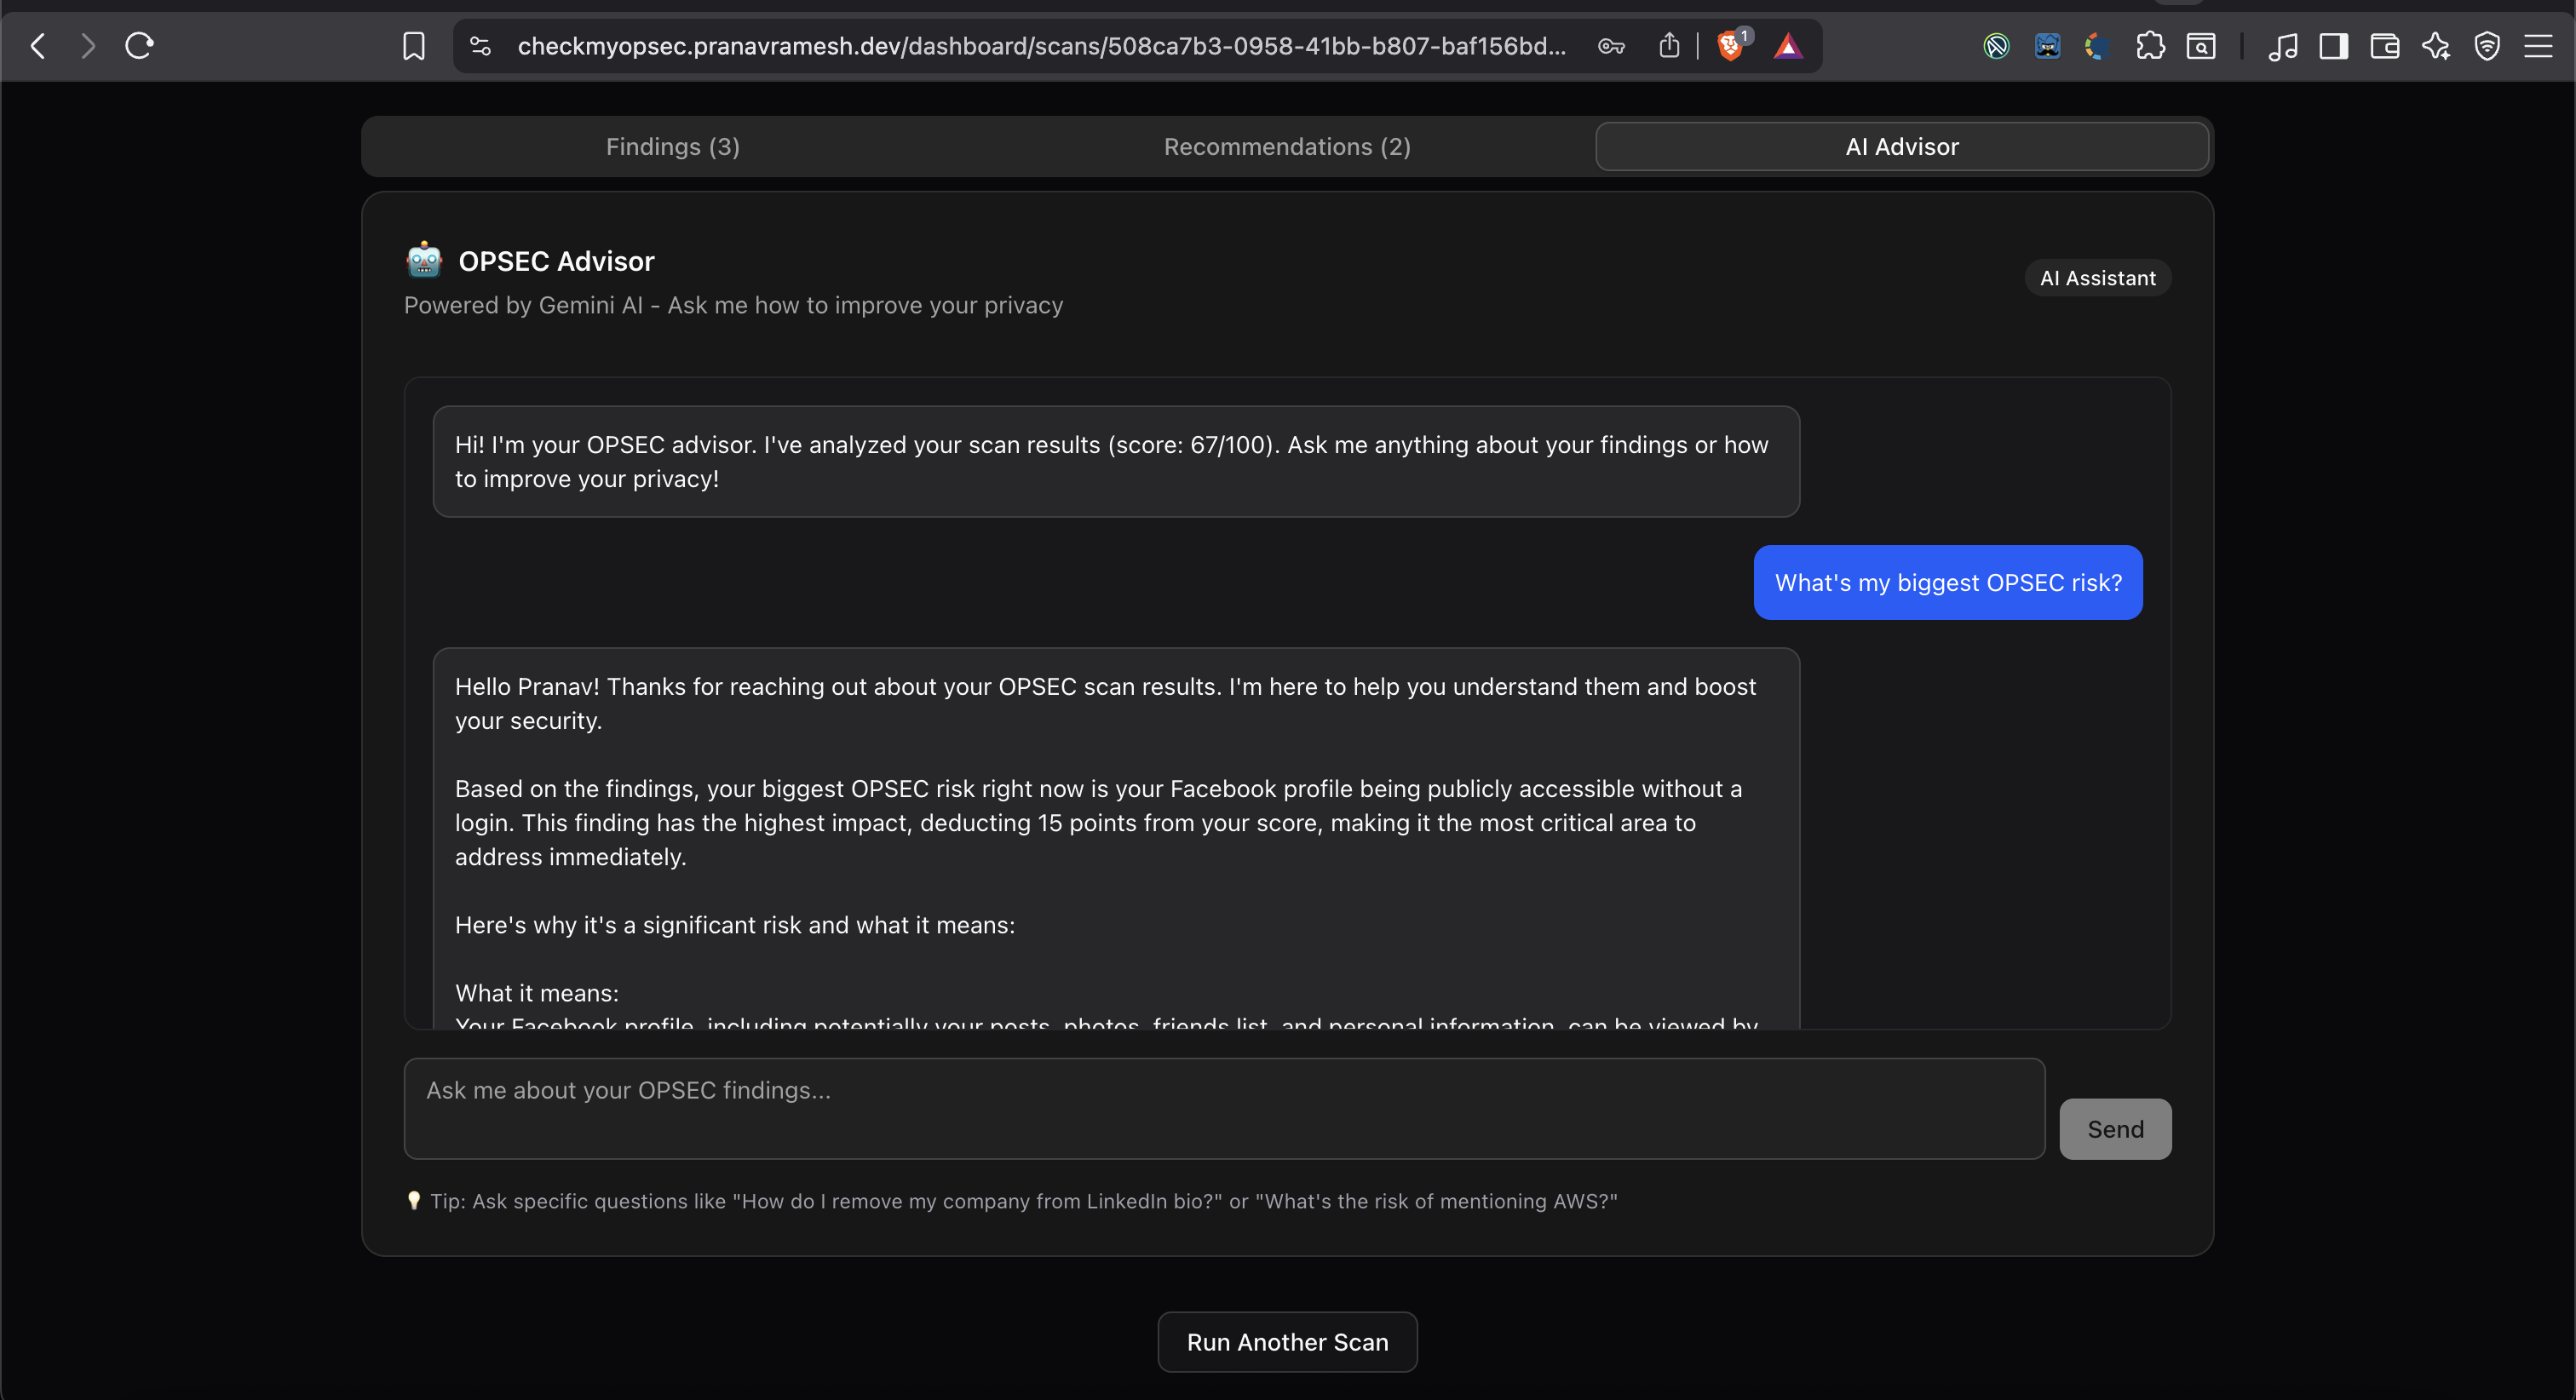Click the Send button

pos(2115,1129)
